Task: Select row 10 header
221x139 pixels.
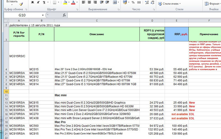Action: (6, 92)
